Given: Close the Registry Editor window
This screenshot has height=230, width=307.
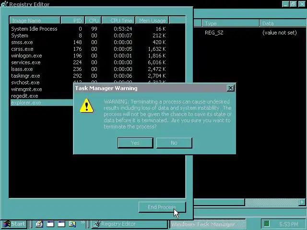Looking at the screenshot, I should (302, 4).
